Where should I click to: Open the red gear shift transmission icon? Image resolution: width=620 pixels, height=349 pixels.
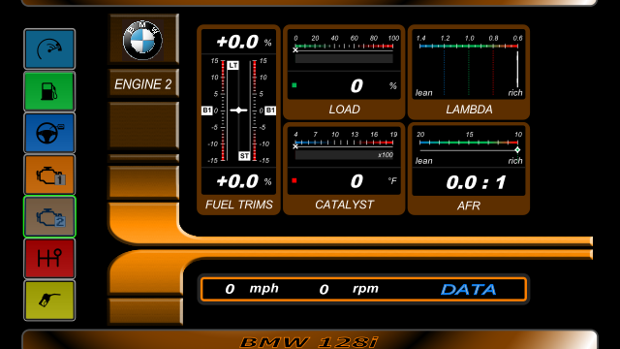point(49,259)
